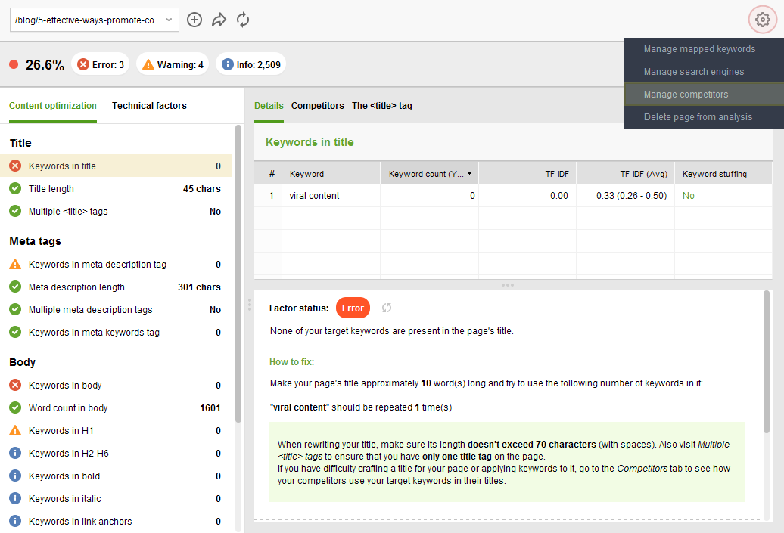Image resolution: width=784 pixels, height=533 pixels.
Task: Click info icon for Keywords in link anchors
Action: [x=15, y=521]
